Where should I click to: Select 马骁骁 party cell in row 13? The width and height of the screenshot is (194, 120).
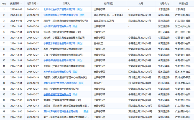click(x=65, y=77)
